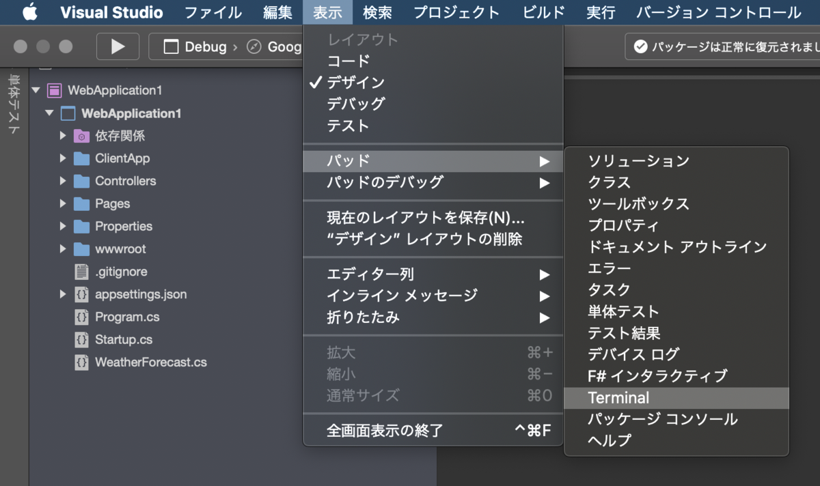
Task: Click the Program.cs file icon
Action: coord(81,317)
